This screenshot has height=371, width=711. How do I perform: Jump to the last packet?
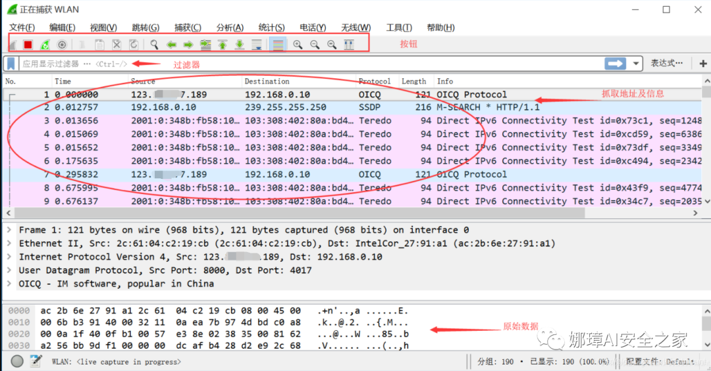240,44
